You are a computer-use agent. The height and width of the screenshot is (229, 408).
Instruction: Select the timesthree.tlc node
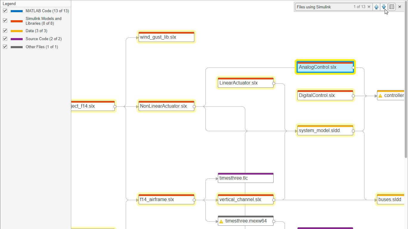[x=246, y=178]
